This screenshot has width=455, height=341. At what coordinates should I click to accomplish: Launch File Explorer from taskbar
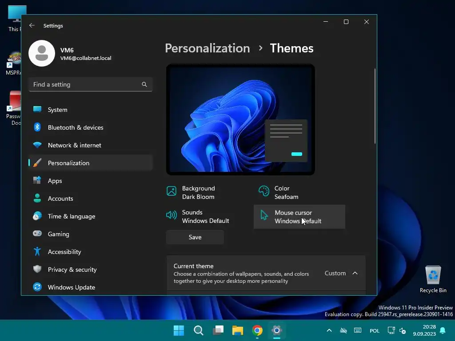[x=238, y=330]
